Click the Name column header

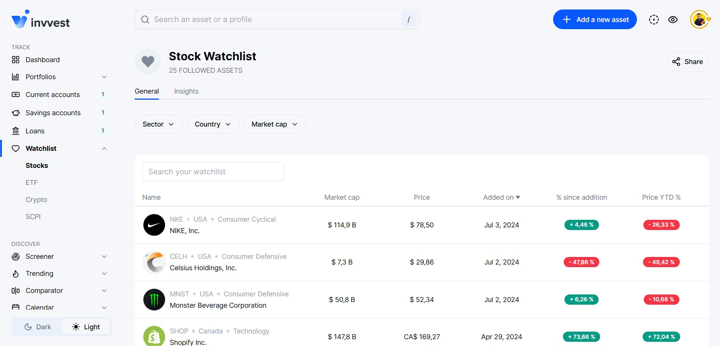(151, 197)
